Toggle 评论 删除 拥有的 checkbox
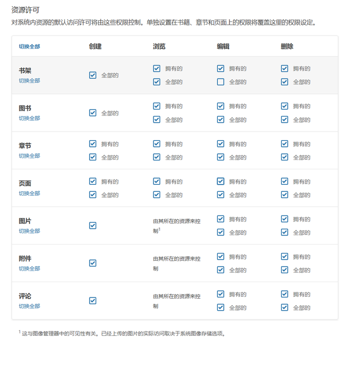 (284, 294)
